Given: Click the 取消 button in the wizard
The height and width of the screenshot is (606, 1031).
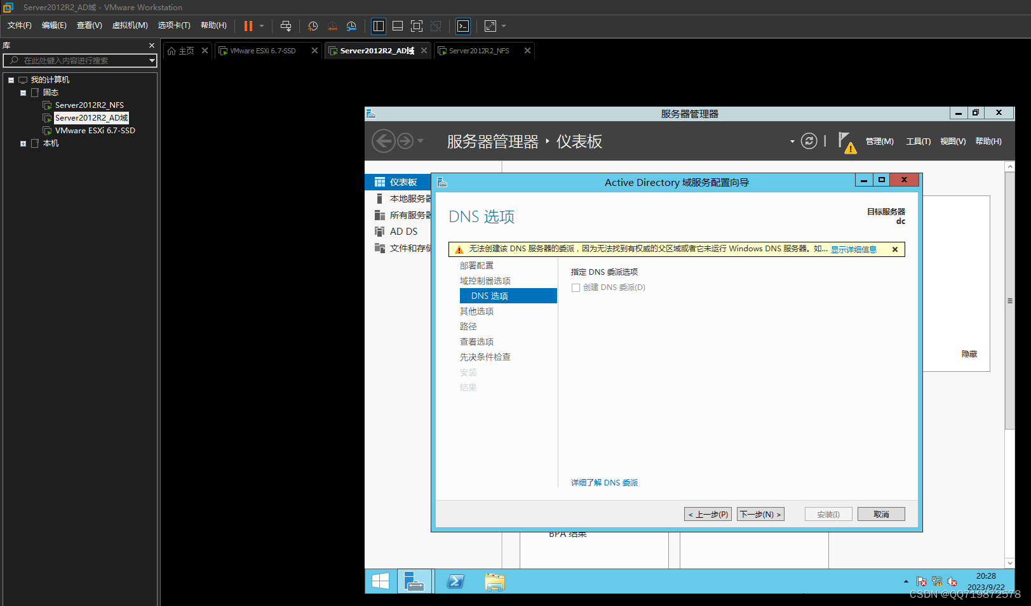Looking at the screenshot, I should click(881, 514).
